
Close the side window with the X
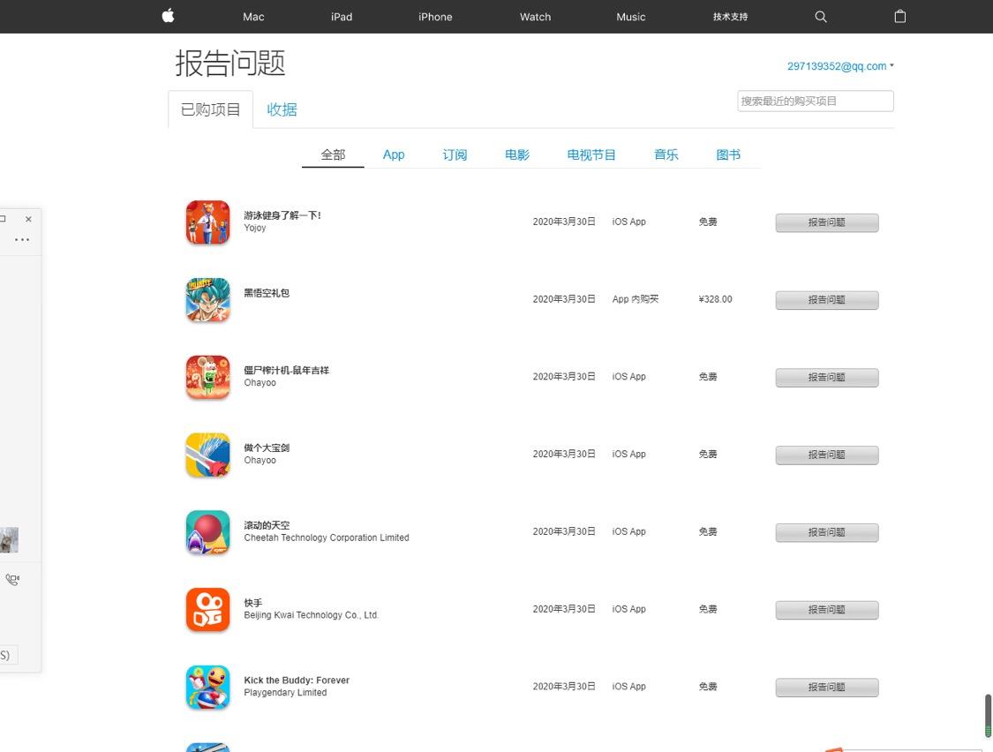coord(28,219)
